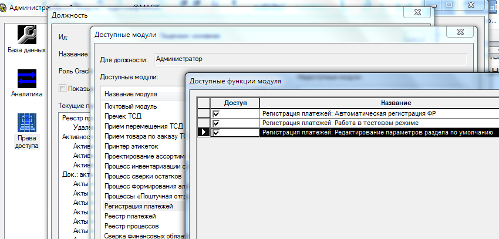Click the Название column header in functions grid
Screen dimensions: 499x239
[396, 103]
